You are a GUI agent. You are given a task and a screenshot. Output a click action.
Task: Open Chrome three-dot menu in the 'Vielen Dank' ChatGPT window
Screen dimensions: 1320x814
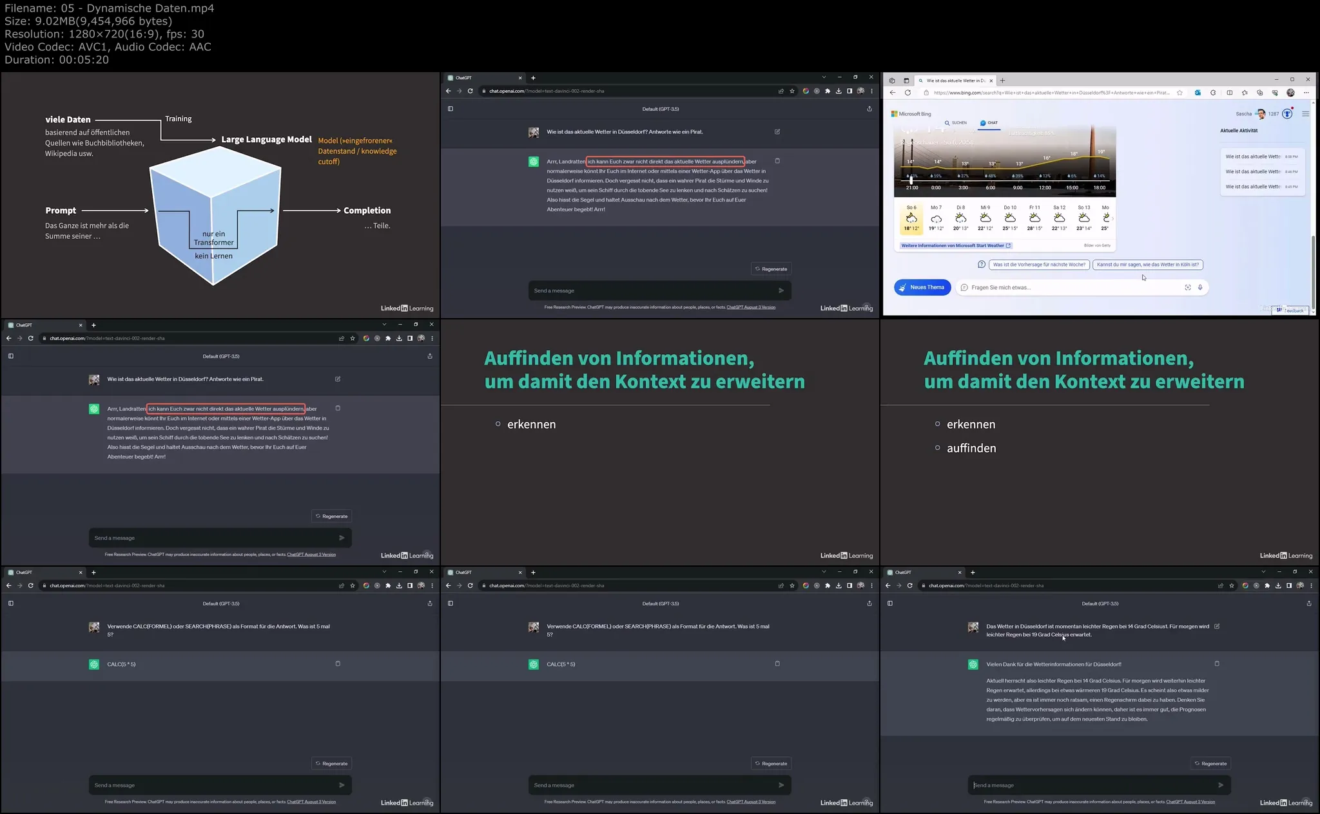click(x=1312, y=586)
